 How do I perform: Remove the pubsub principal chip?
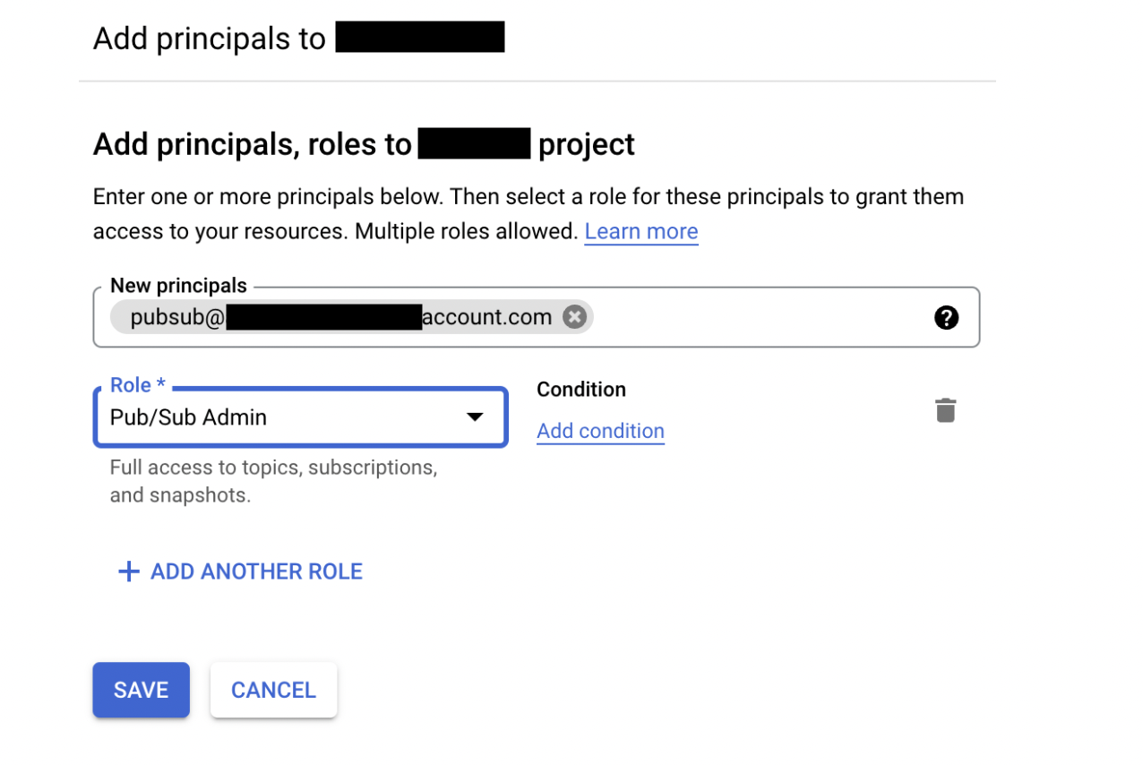click(x=574, y=317)
